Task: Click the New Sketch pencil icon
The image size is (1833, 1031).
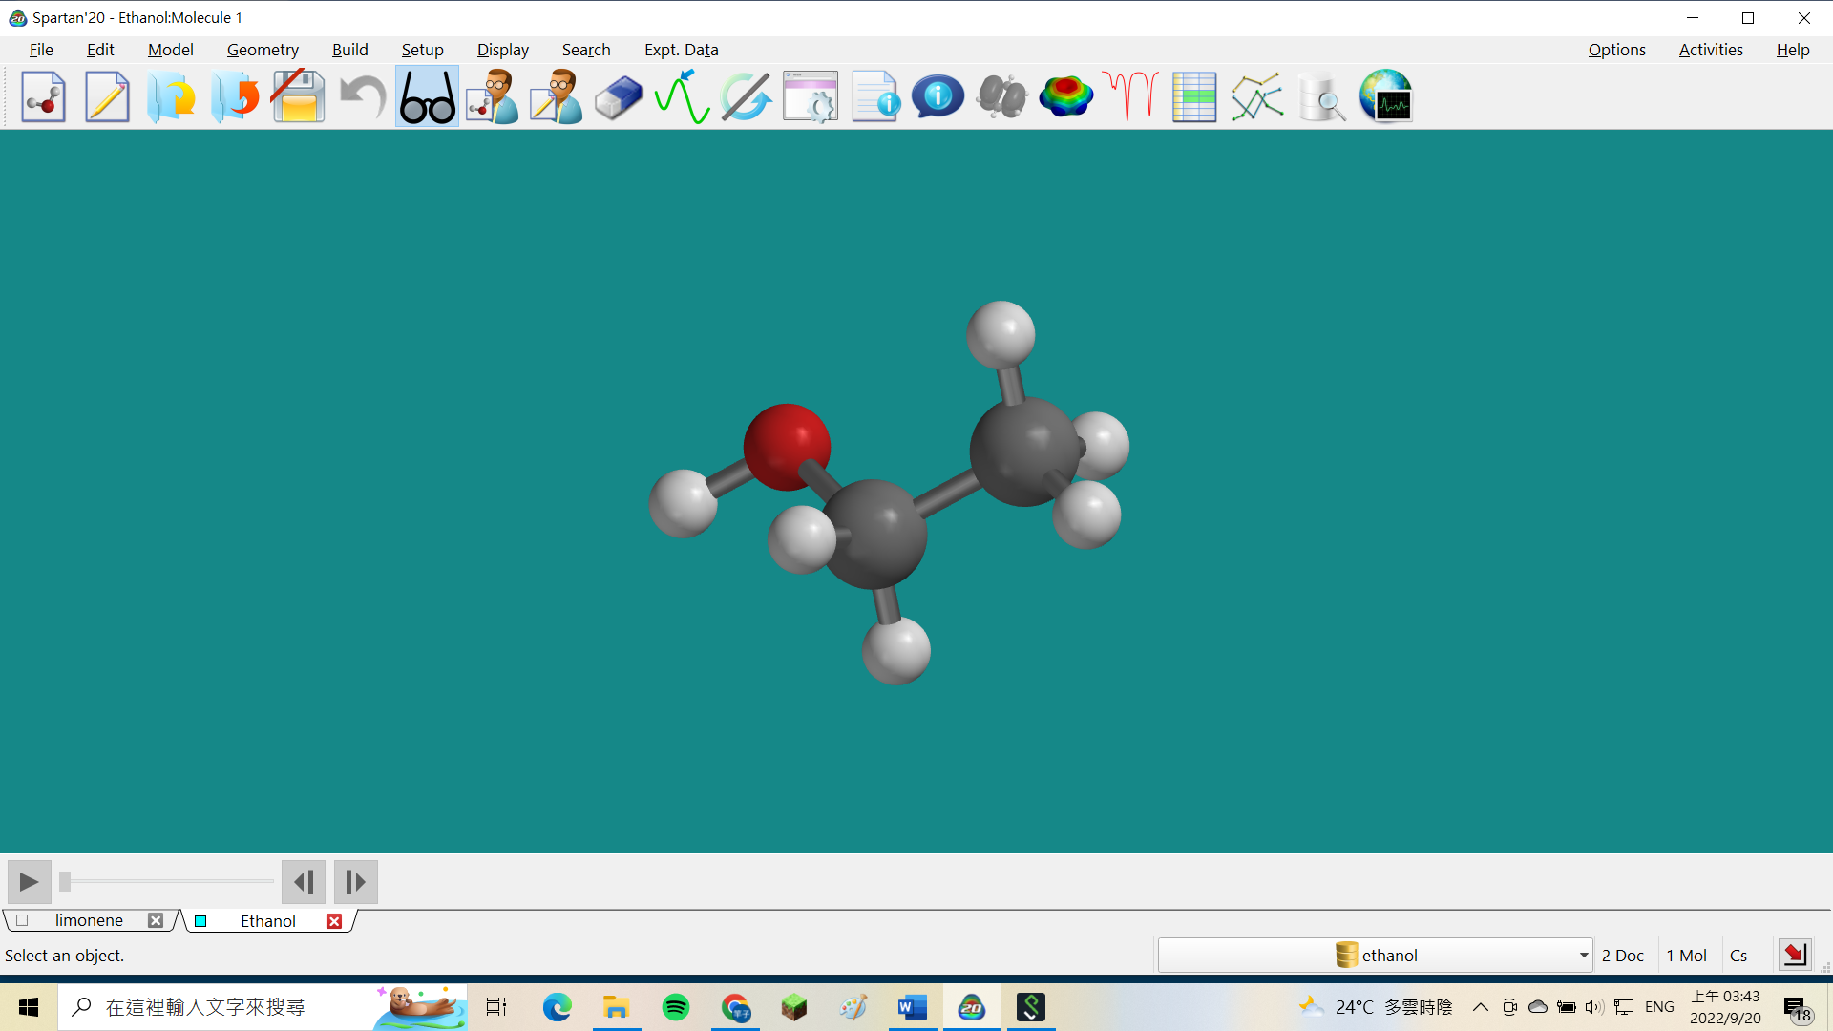Action: (107, 96)
